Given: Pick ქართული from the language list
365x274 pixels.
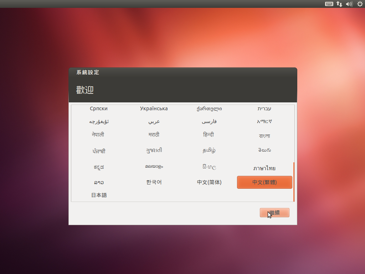Looking at the screenshot, I should point(209,108).
